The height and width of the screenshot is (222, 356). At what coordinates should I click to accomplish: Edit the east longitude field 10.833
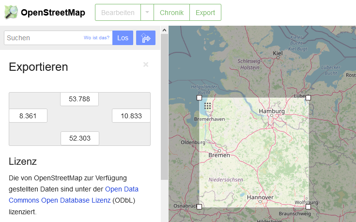(131, 116)
